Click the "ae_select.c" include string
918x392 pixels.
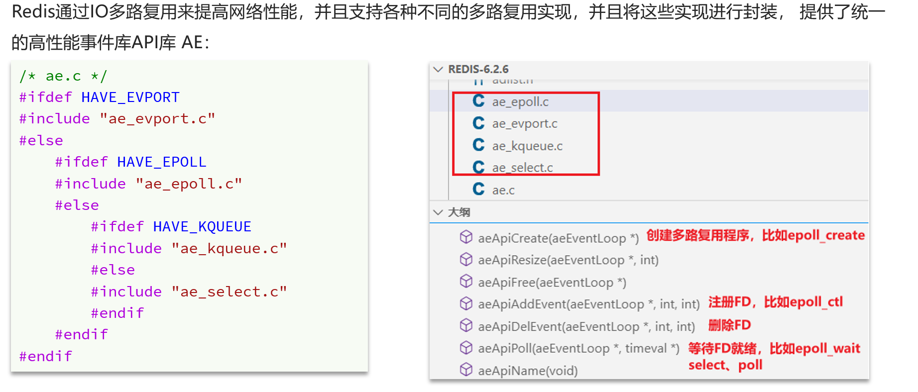[229, 292]
